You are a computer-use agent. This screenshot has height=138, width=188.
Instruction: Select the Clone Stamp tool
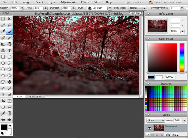coord(3,50)
